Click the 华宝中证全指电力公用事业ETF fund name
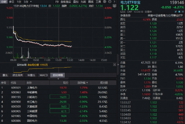 click(x=165, y=15)
